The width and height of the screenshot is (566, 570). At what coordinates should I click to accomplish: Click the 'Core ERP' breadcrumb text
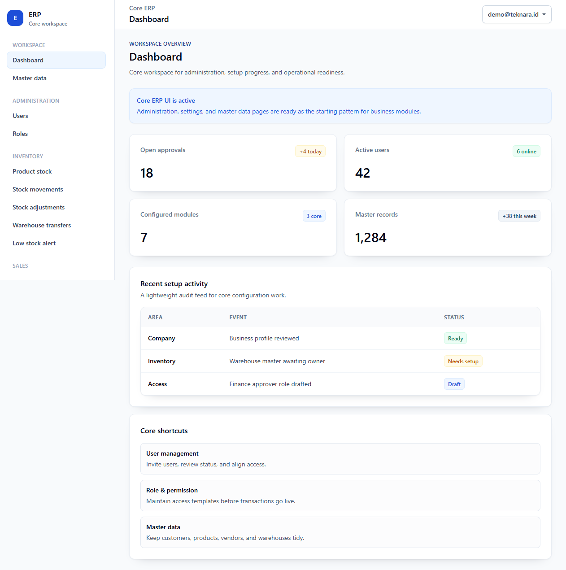tap(142, 8)
